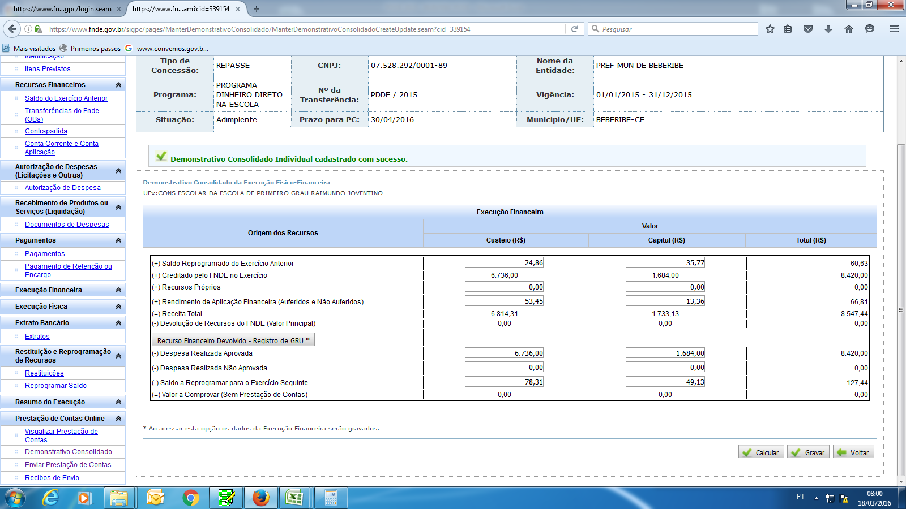This screenshot has height=509, width=906.
Task: Collapse the Pagamentos sidebar section
Action: click(118, 240)
